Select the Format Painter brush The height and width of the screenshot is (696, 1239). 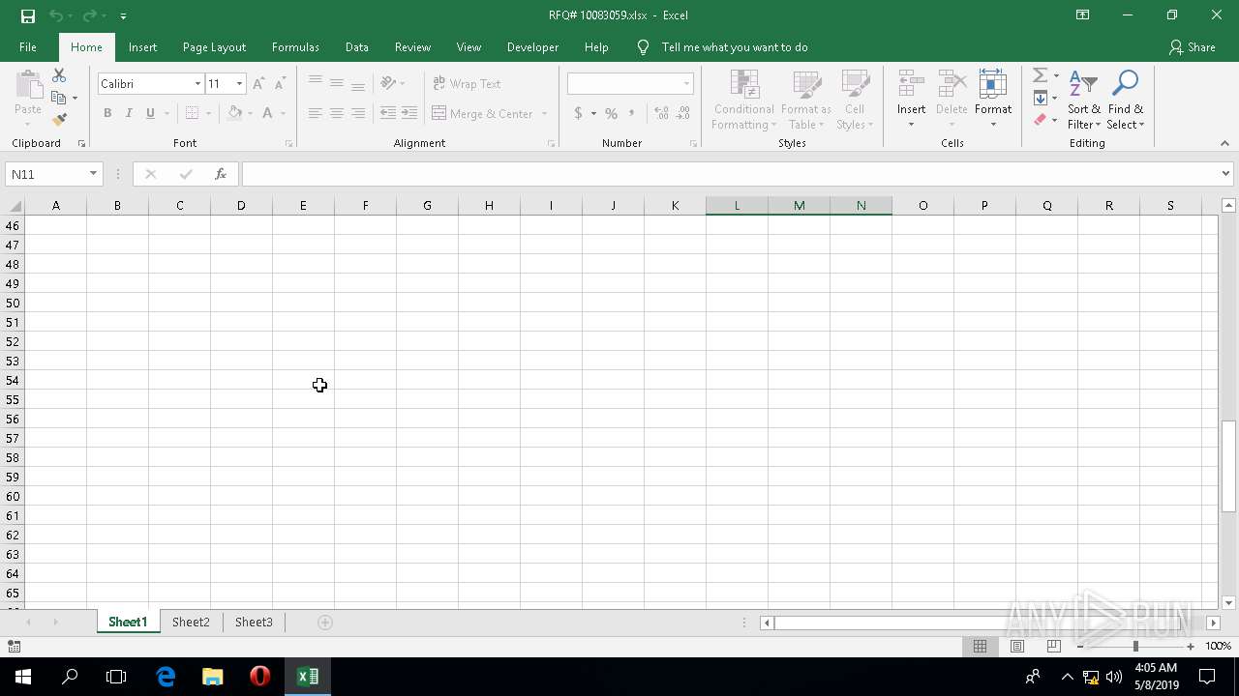[59, 120]
